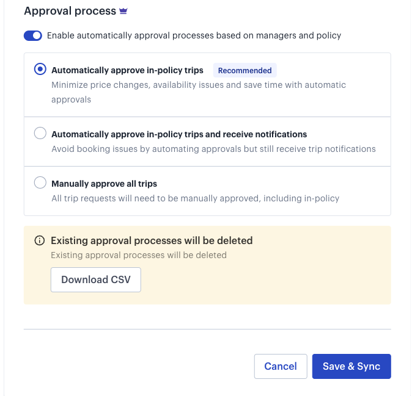Select auto-approve and receive notifications radio button
This screenshot has width=412, height=396.
(40, 133)
